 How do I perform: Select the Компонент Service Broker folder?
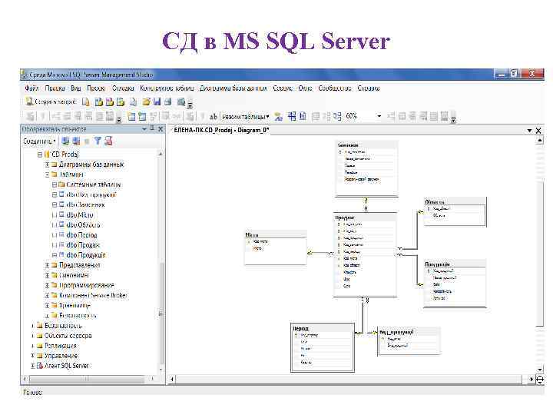pyautogui.click(x=93, y=295)
